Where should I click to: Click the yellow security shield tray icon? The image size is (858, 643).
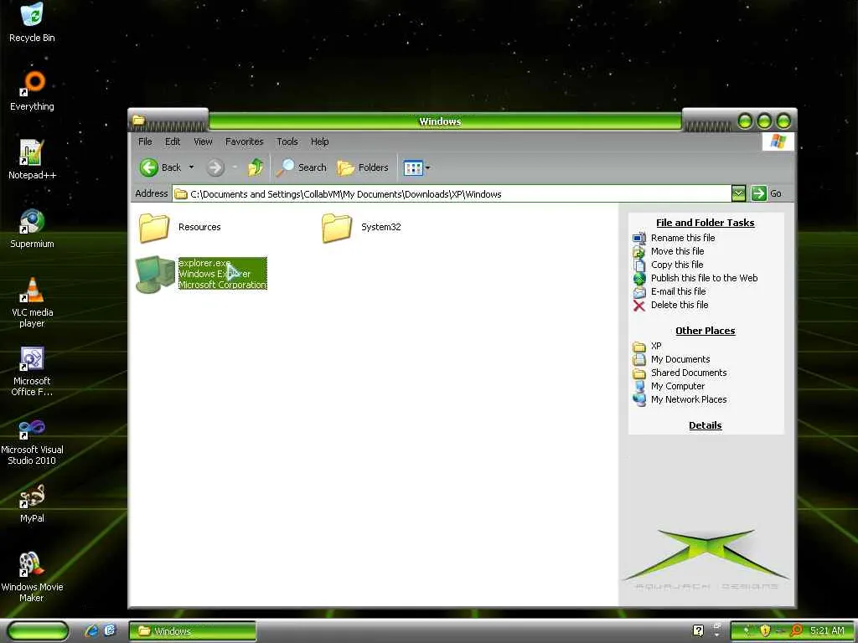click(765, 631)
